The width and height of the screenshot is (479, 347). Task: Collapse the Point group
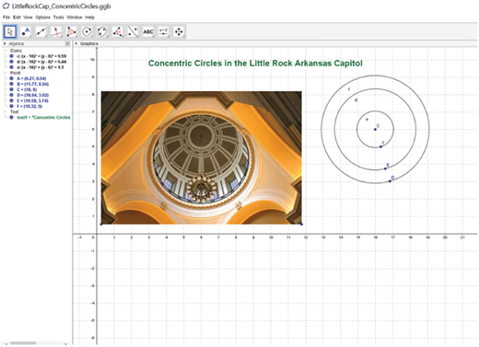pyautogui.click(x=6, y=73)
